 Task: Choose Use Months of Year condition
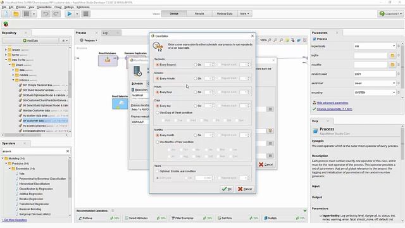(x=158, y=142)
